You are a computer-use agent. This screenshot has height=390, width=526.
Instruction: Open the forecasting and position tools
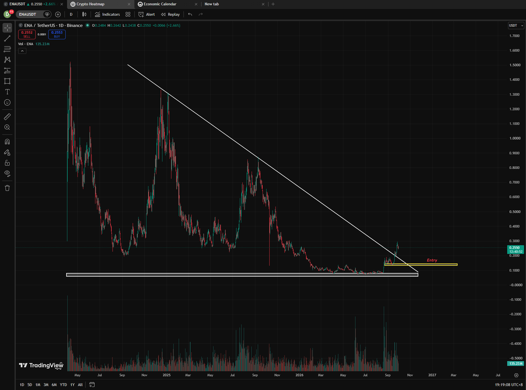pos(7,70)
